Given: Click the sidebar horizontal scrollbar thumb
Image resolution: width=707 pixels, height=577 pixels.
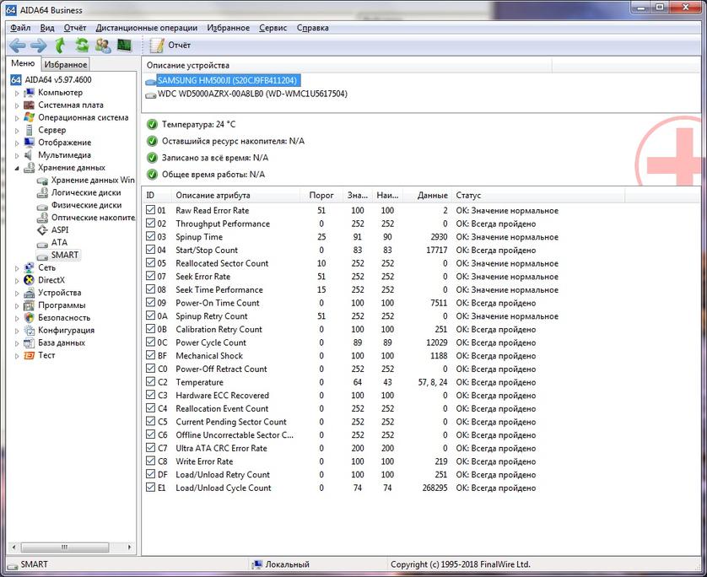Looking at the screenshot, I should tap(65, 547).
